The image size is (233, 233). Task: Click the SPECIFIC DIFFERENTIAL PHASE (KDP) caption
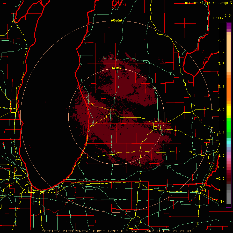pyautogui.click(x=81, y=231)
